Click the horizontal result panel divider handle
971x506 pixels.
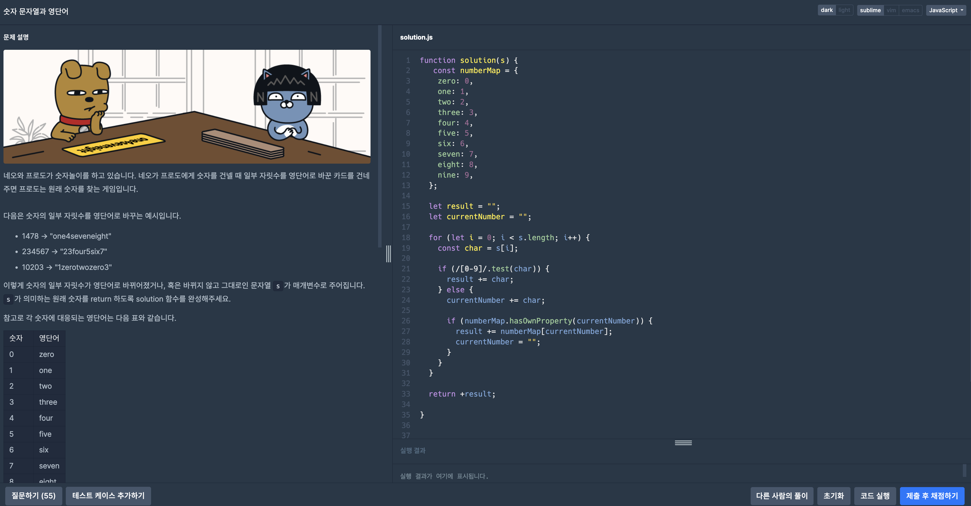tap(683, 443)
